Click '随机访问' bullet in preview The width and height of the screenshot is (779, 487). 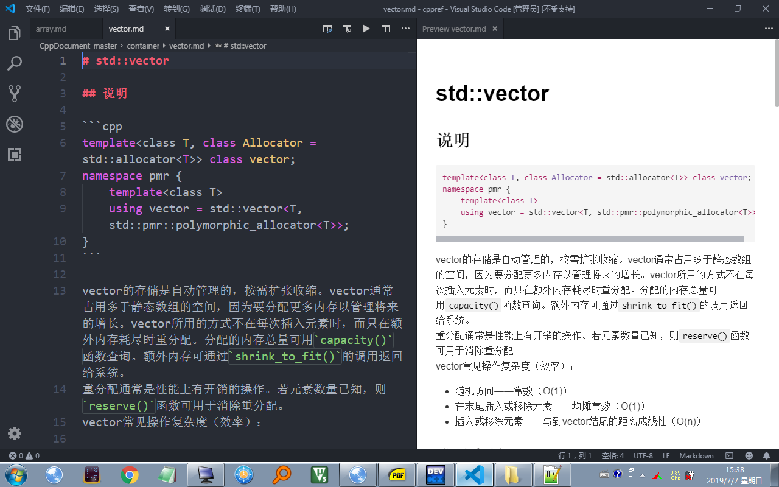[511, 390]
